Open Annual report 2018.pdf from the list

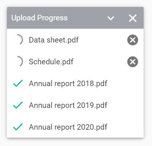68,84
